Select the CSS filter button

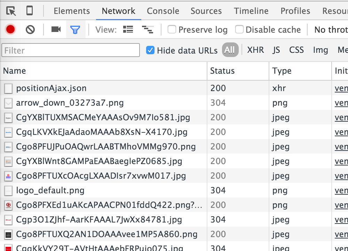296,50
